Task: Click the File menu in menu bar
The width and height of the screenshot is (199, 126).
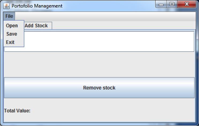Action: (9, 16)
